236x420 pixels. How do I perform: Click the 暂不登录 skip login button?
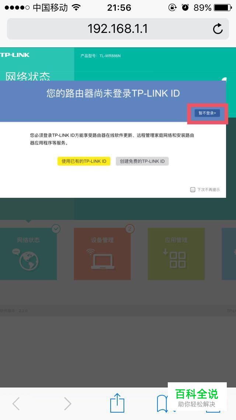207,113
